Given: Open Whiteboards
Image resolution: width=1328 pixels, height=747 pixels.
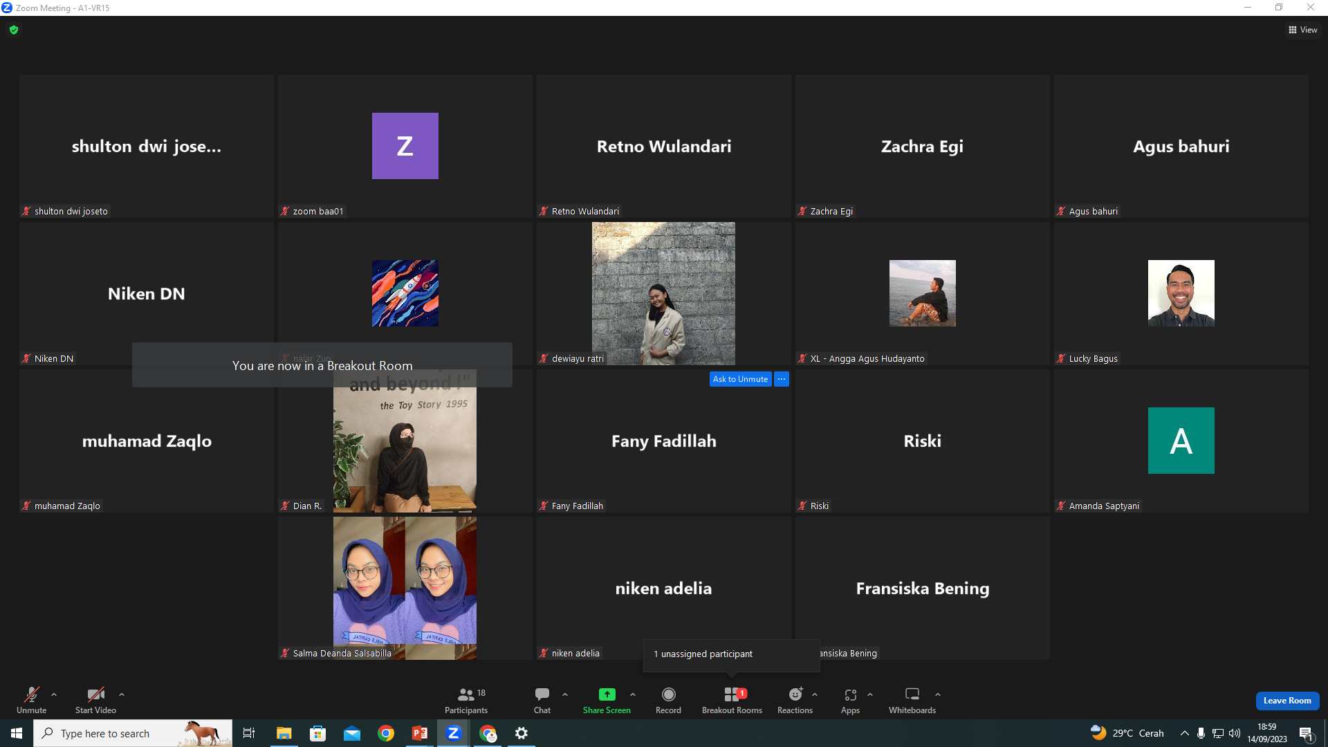Looking at the screenshot, I should coord(912,700).
